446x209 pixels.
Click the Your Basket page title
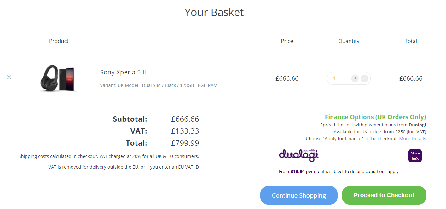pyautogui.click(x=214, y=12)
